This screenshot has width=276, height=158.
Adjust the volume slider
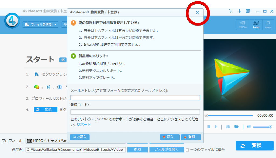click(263, 127)
